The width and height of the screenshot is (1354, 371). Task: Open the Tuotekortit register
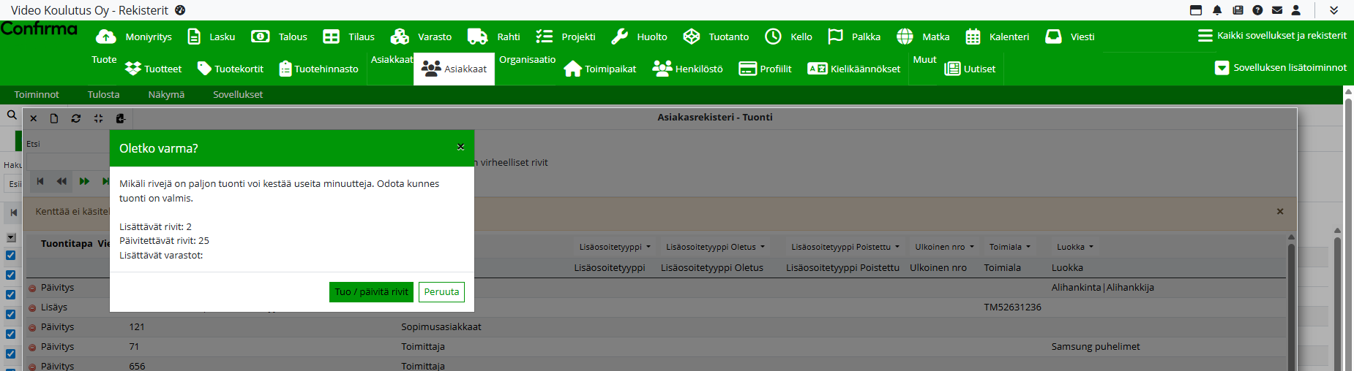click(x=230, y=69)
